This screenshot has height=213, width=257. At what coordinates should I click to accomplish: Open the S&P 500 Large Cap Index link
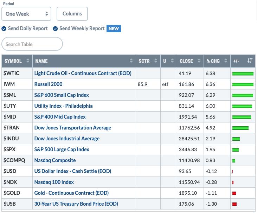coord(62,149)
